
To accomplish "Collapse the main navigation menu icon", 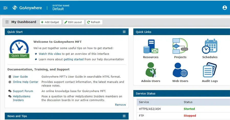I will pos(5,8).
